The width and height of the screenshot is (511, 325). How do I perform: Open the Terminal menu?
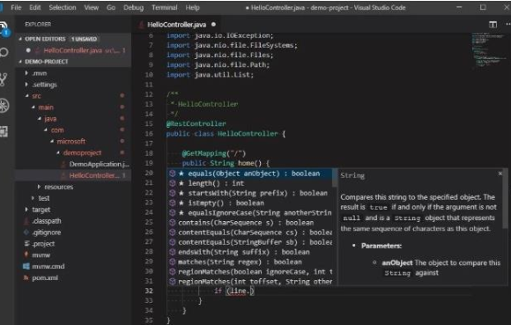pyautogui.click(x=165, y=8)
